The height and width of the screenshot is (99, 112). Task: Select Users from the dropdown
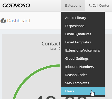[x=83, y=91]
